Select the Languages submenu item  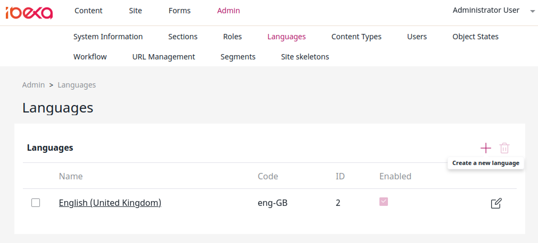pos(287,37)
